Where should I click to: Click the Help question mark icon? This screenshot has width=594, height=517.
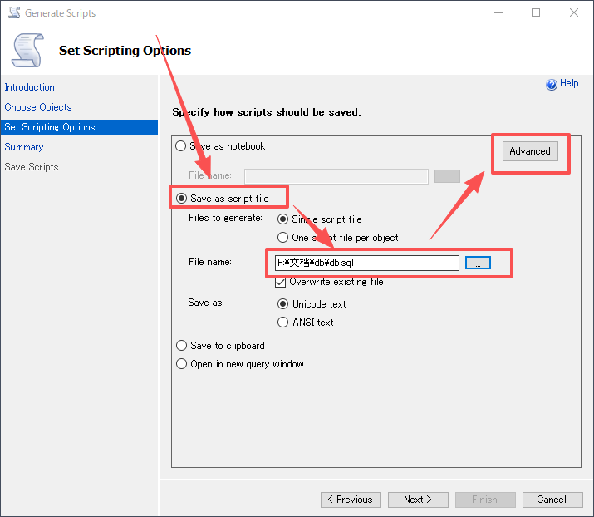pos(551,85)
